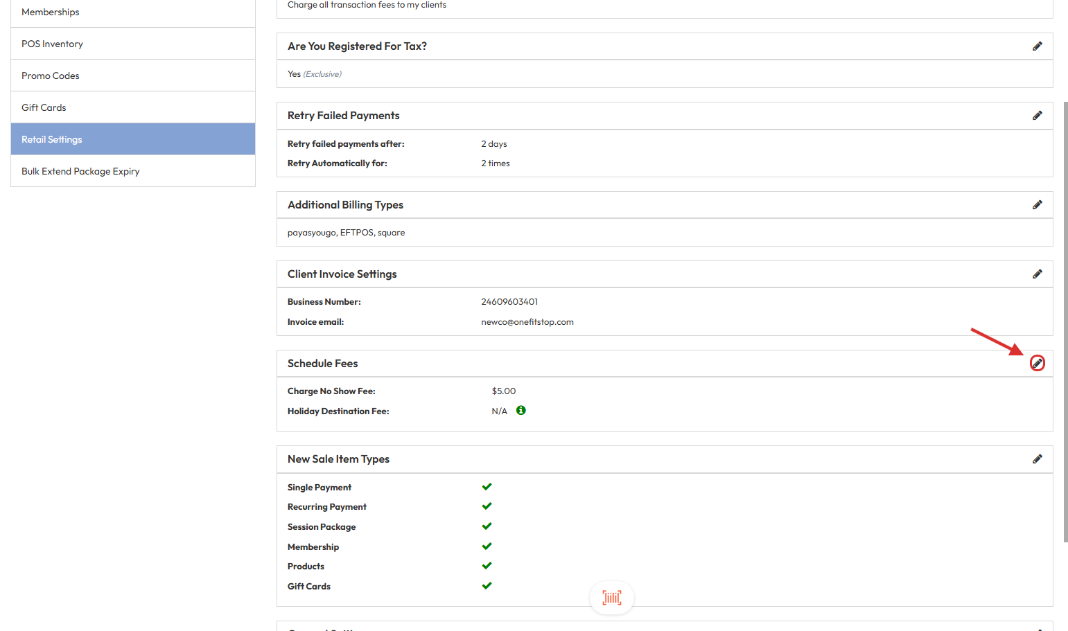Open Memberships in the sidebar
1068x631 pixels.
pyautogui.click(x=132, y=12)
